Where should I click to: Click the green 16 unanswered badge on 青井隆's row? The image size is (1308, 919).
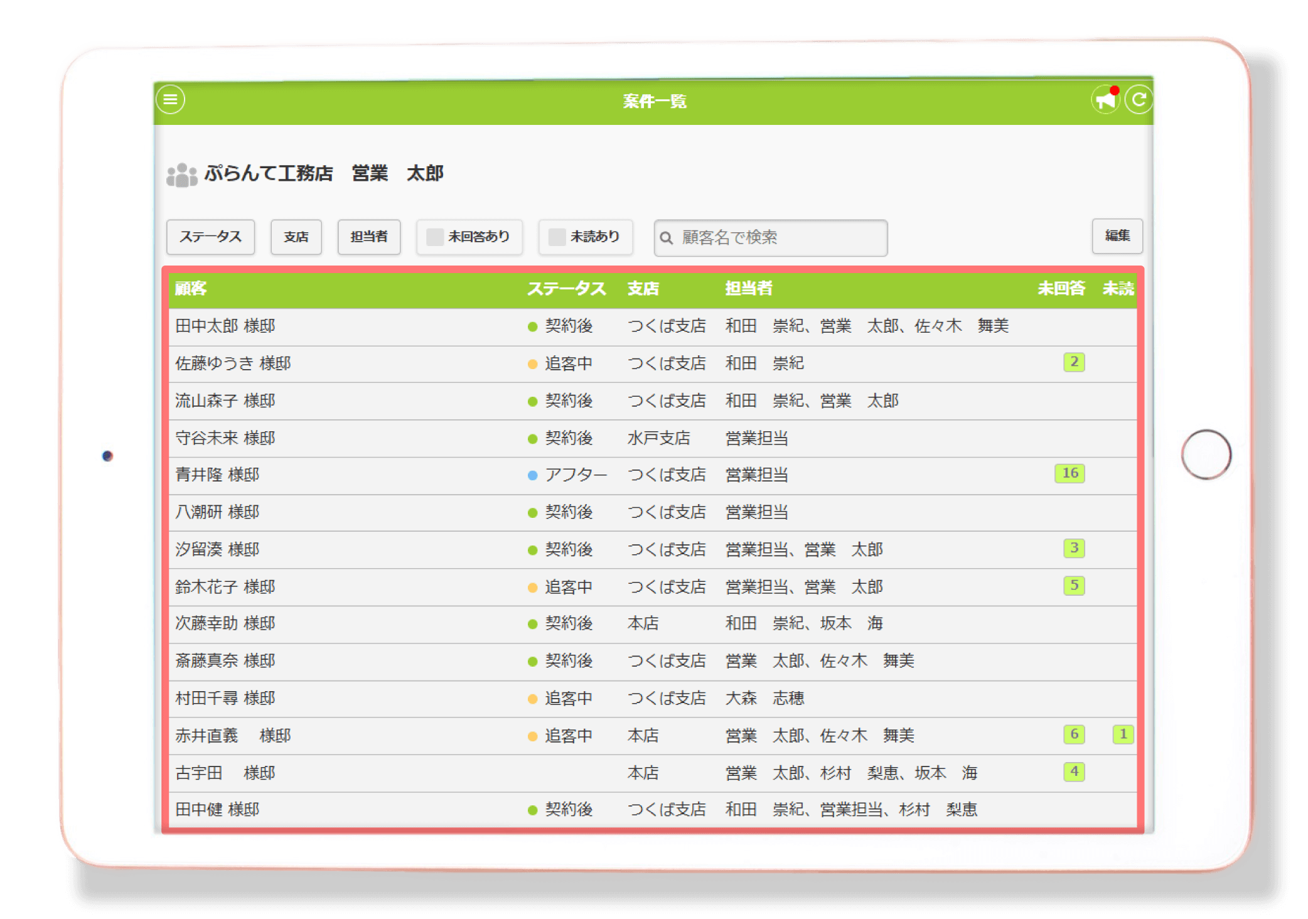point(1071,475)
